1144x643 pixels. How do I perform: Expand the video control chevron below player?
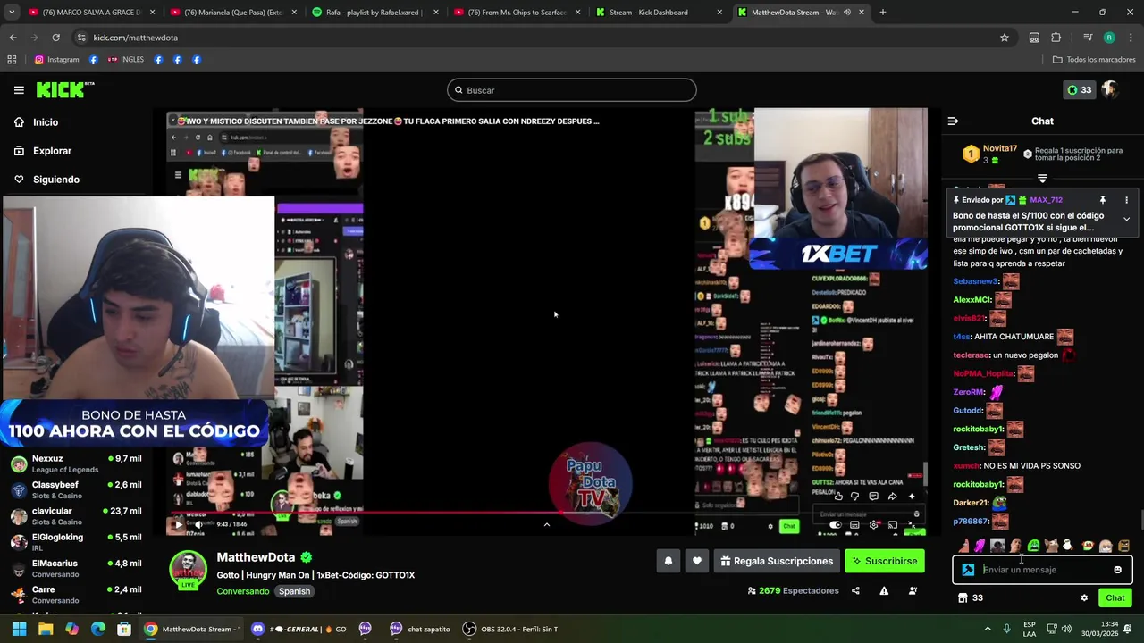(547, 525)
